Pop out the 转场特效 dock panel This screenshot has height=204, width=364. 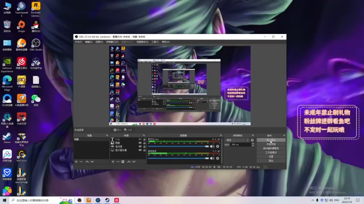[253, 135]
